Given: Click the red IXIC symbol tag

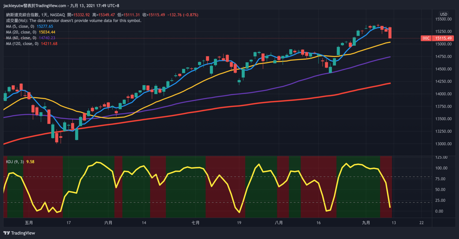Looking at the screenshot, I should click(426, 38).
